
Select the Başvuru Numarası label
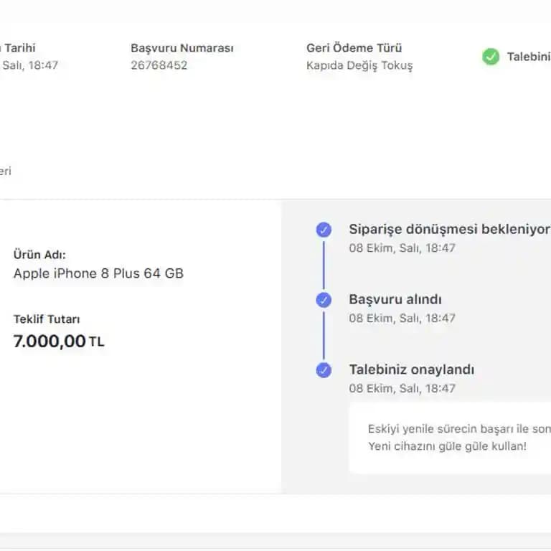coord(182,48)
